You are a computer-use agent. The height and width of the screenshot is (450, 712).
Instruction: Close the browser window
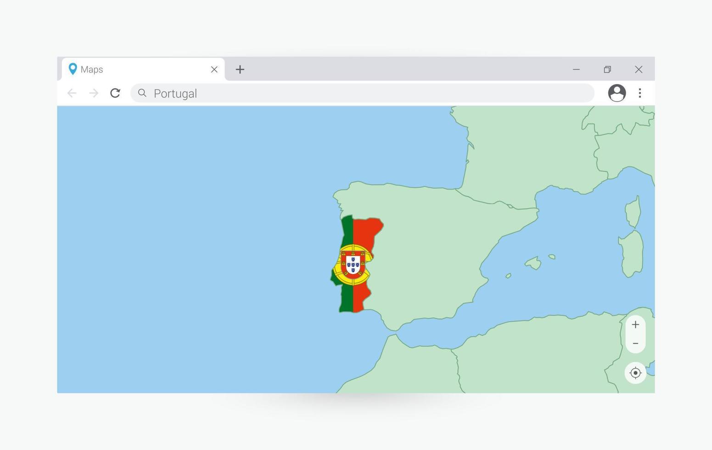coord(639,69)
